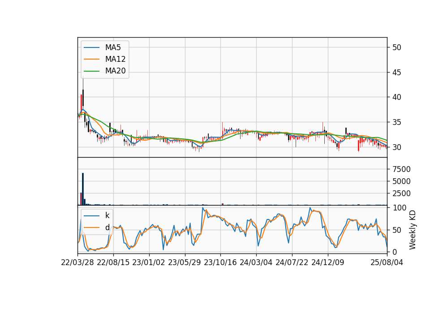Click the MA12 legend label
This screenshot has height=309, width=430.
[x=115, y=59]
